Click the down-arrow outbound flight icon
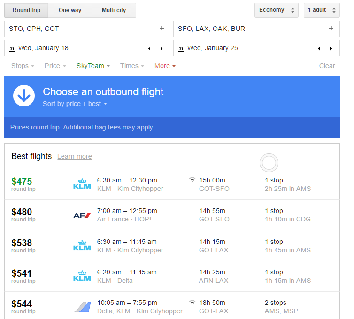 24,96
